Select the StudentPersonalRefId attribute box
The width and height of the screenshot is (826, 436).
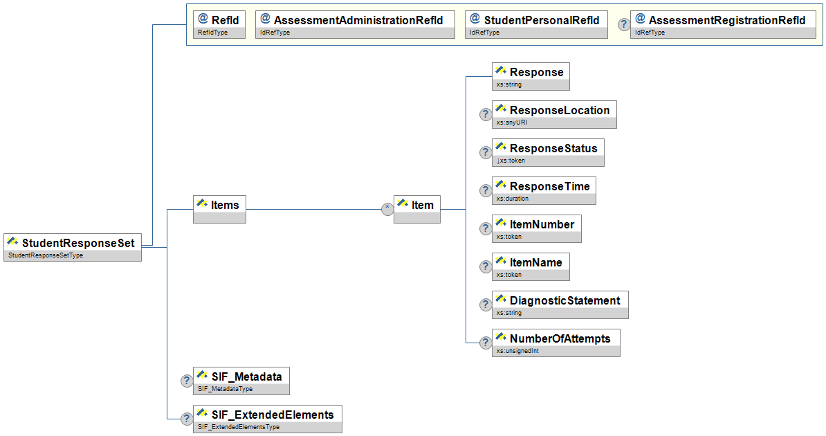[536, 21]
